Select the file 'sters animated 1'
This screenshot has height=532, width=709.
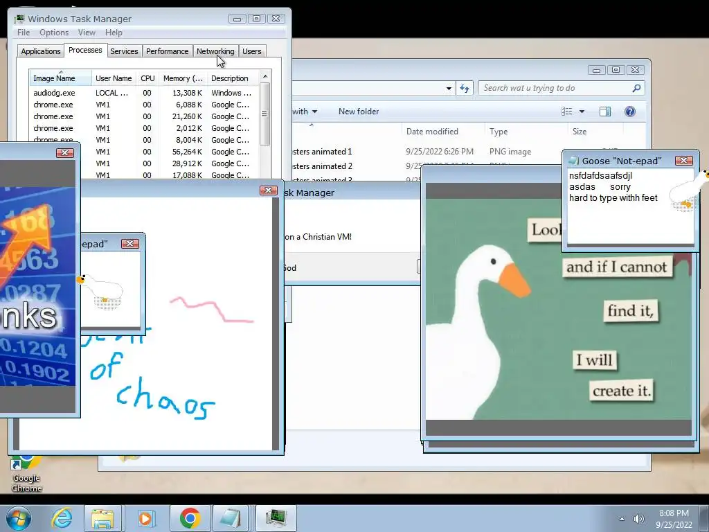322,152
